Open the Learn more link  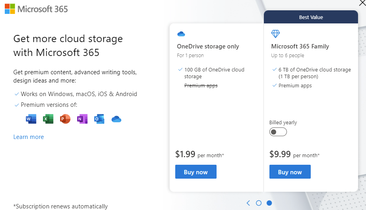tap(29, 137)
